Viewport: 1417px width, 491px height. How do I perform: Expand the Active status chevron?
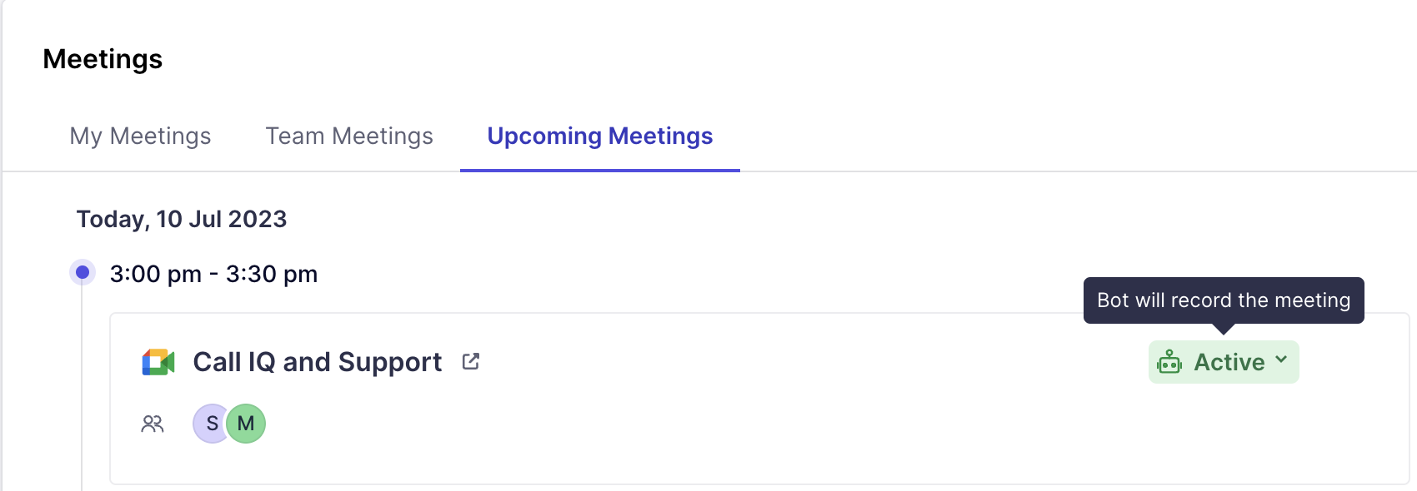pos(1281,360)
